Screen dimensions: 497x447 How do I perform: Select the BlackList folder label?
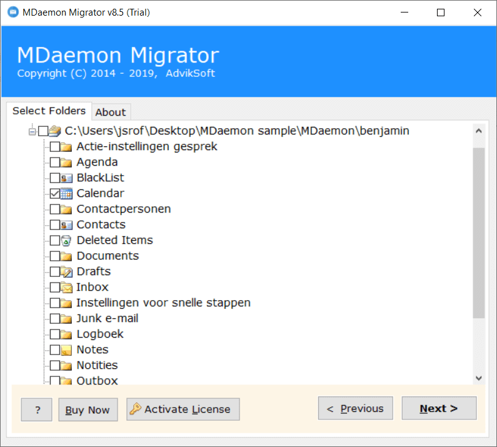pyautogui.click(x=100, y=178)
